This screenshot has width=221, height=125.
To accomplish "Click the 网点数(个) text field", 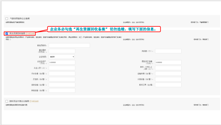I will click(x=168, y=51).
